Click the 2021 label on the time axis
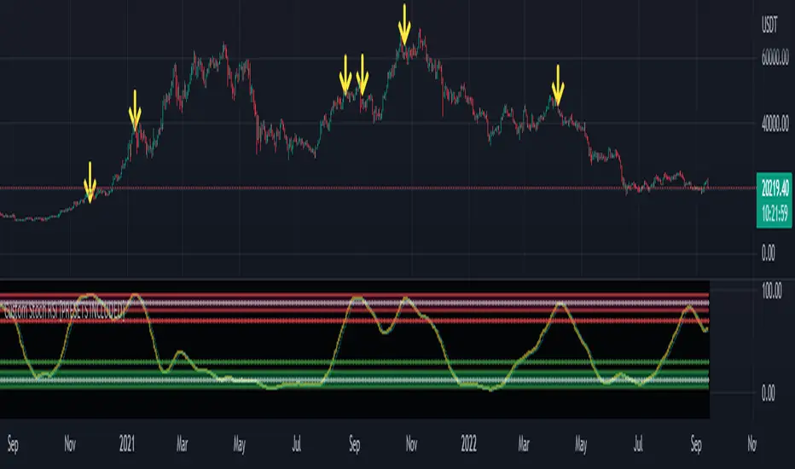 point(127,444)
